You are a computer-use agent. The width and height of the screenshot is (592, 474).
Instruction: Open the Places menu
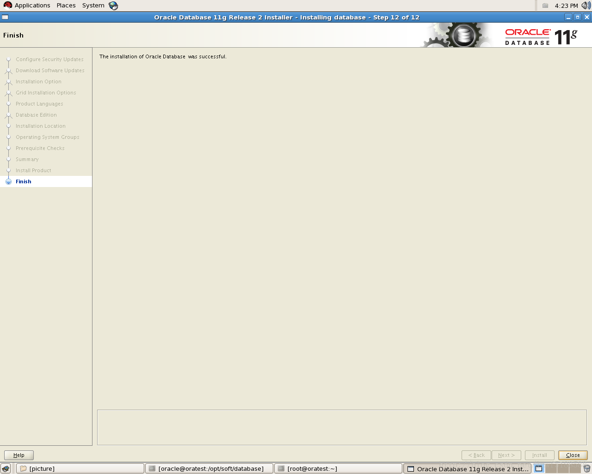tap(66, 6)
